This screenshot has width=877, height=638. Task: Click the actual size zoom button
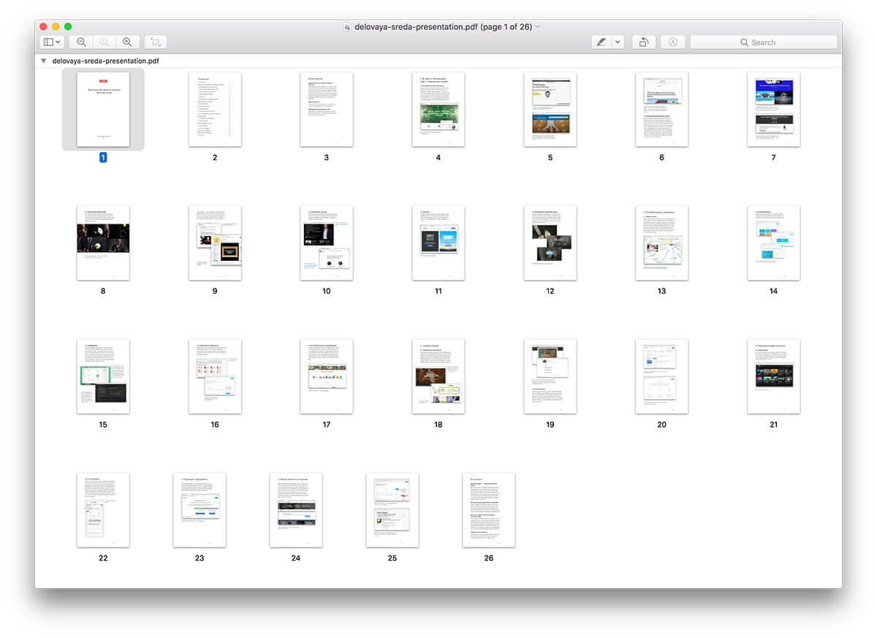click(x=105, y=42)
